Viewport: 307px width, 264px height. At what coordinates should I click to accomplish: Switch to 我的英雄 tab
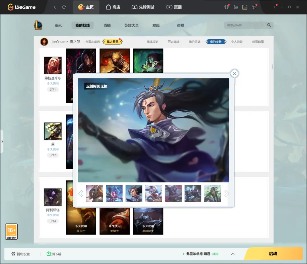click(x=194, y=42)
